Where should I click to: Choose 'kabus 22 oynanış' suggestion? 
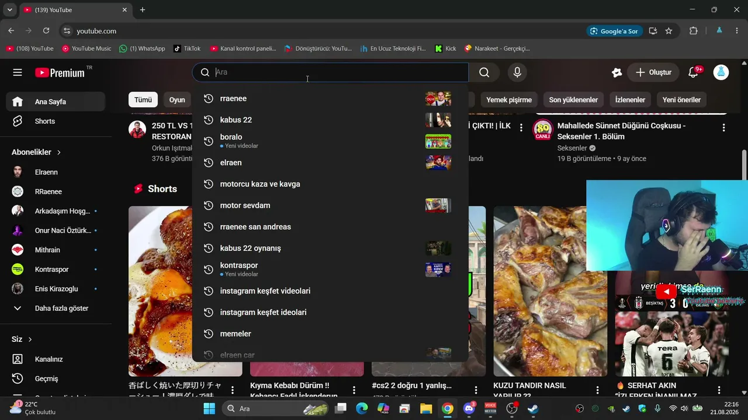point(330,248)
